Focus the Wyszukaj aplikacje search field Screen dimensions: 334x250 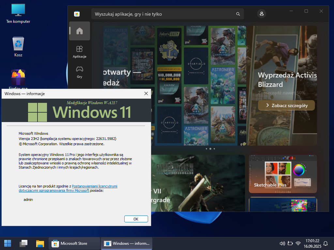coord(163,14)
